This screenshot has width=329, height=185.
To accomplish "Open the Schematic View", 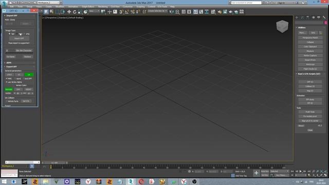I will (x=207, y=12).
